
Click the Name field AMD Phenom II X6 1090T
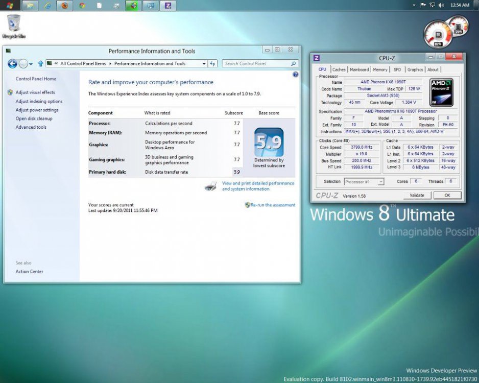(383, 82)
